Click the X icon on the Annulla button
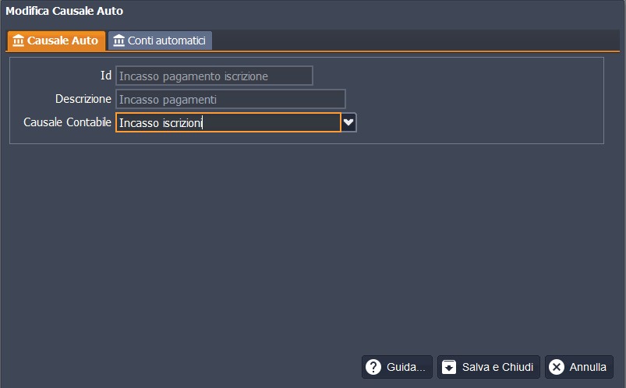Viewport: 626px width, 388px height. pyautogui.click(x=557, y=367)
